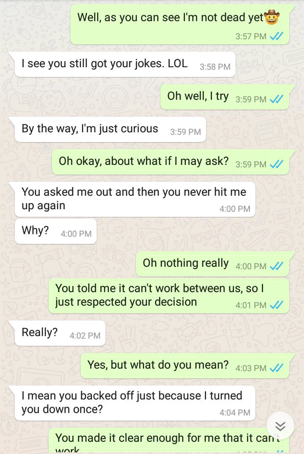This screenshot has height=454, width=304.
Task: Click the 4:04 PM timestamp
Action: (x=235, y=413)
